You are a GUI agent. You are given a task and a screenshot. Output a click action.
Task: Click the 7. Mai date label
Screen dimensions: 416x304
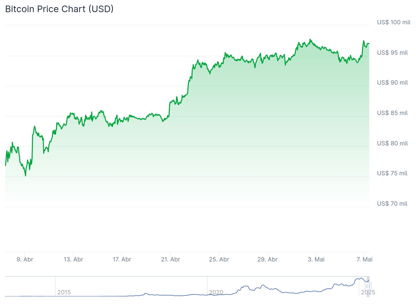(x=364, y=259)
